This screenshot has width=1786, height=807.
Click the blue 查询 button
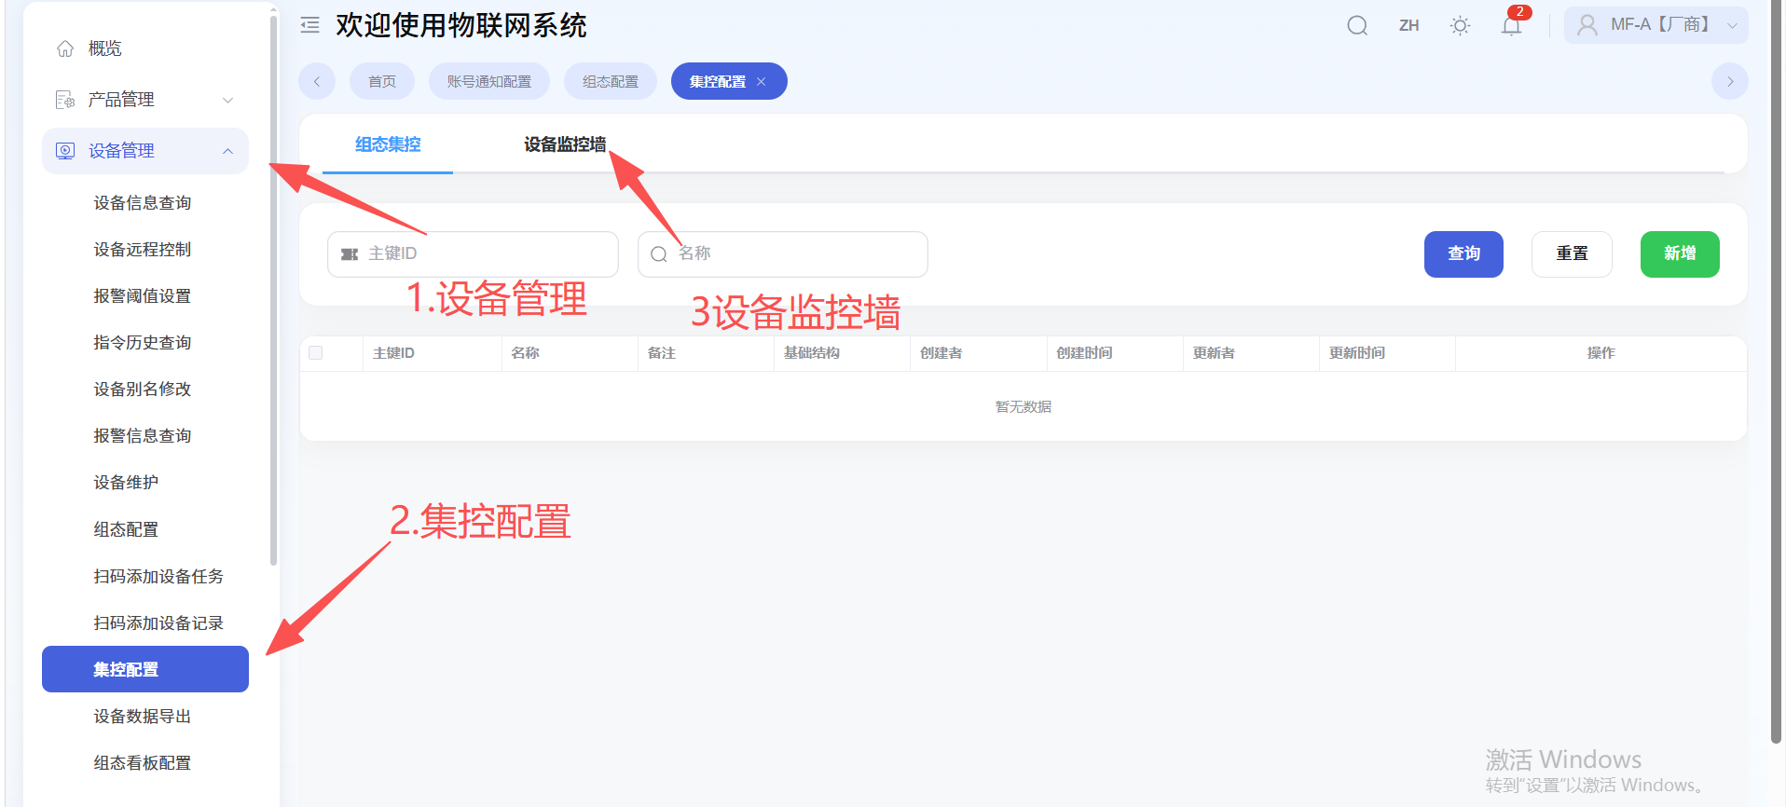tap(1463, 253)
